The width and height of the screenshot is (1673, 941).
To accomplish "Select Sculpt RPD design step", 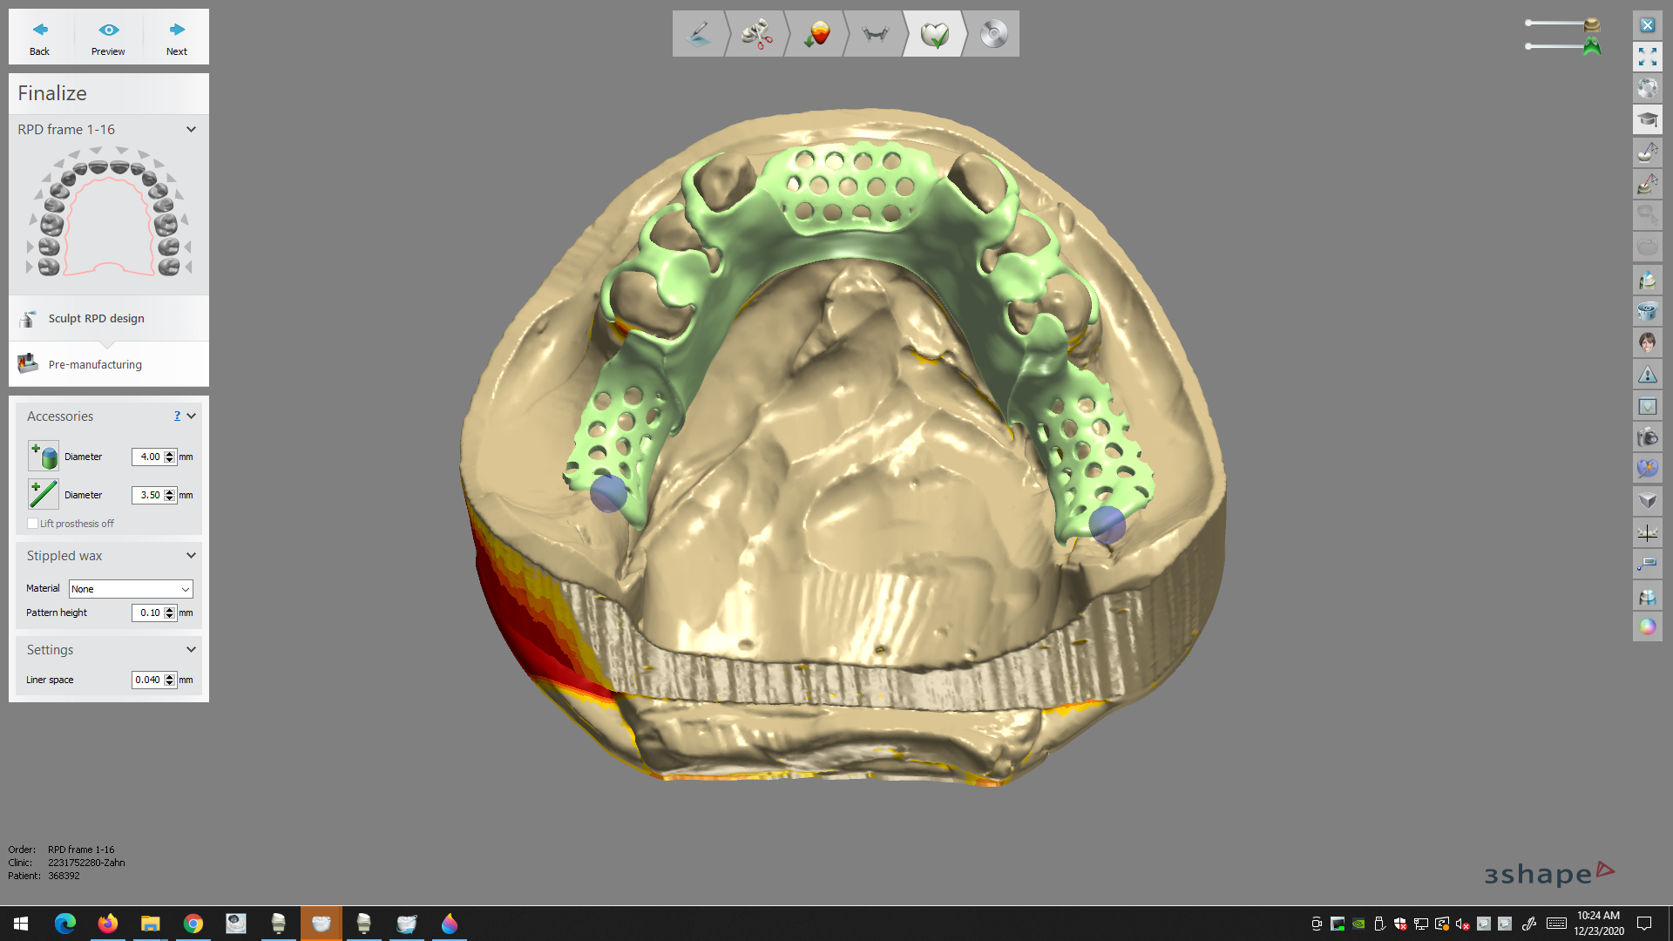I will (96, 318).
